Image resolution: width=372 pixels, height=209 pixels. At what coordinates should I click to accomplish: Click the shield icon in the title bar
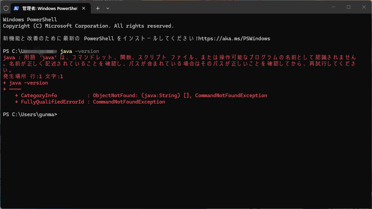(6, 8)
